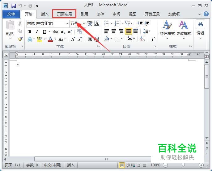Switch to the References tab

[x=84, y=14]
